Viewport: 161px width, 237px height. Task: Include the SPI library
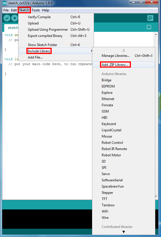pos(124,168)
